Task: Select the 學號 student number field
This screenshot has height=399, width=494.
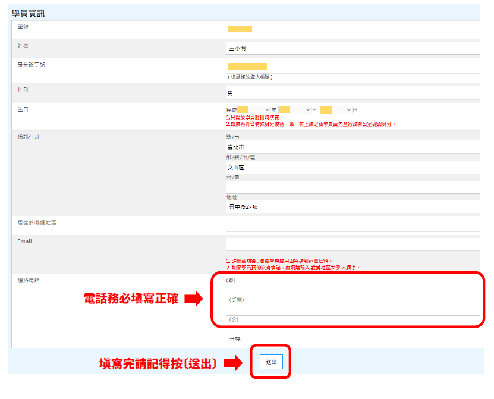Action: tap(352, 29)
